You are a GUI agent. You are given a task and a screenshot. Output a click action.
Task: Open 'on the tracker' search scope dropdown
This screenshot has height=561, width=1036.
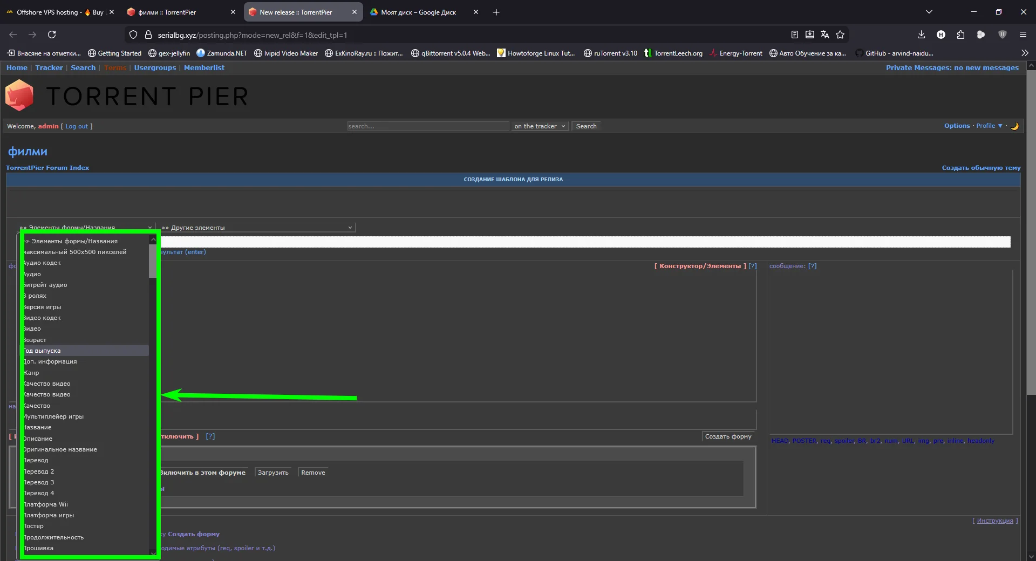coord(540,126)
